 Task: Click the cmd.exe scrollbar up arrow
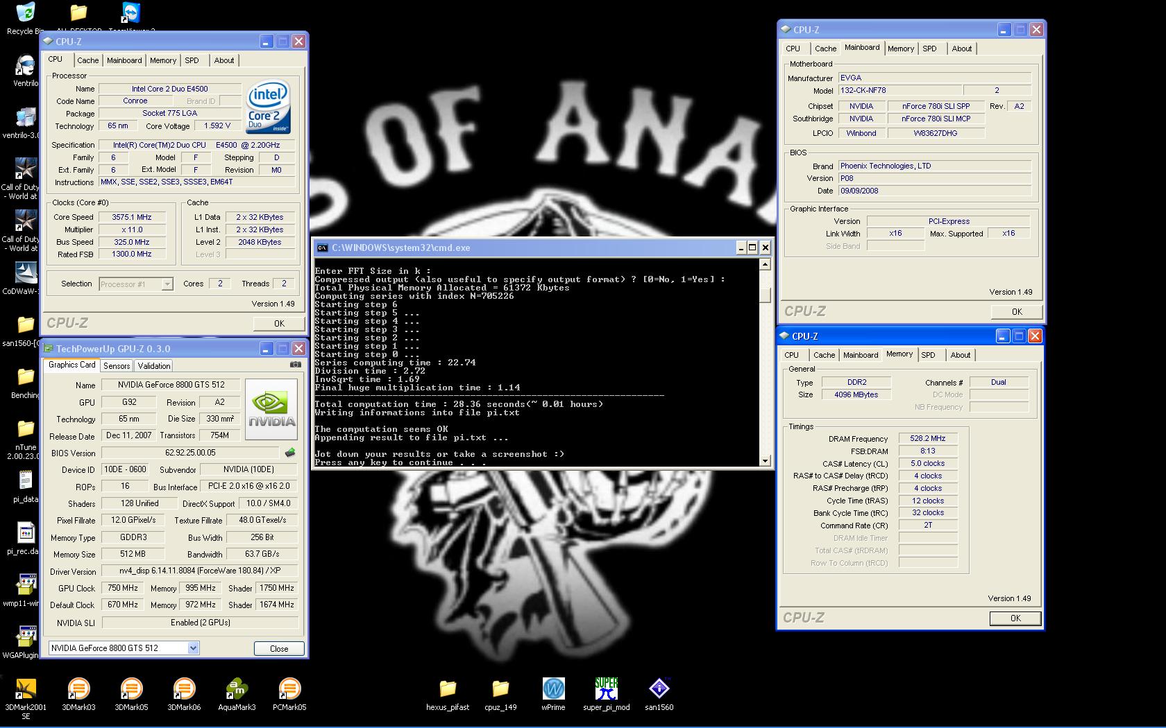pos(765,264)
